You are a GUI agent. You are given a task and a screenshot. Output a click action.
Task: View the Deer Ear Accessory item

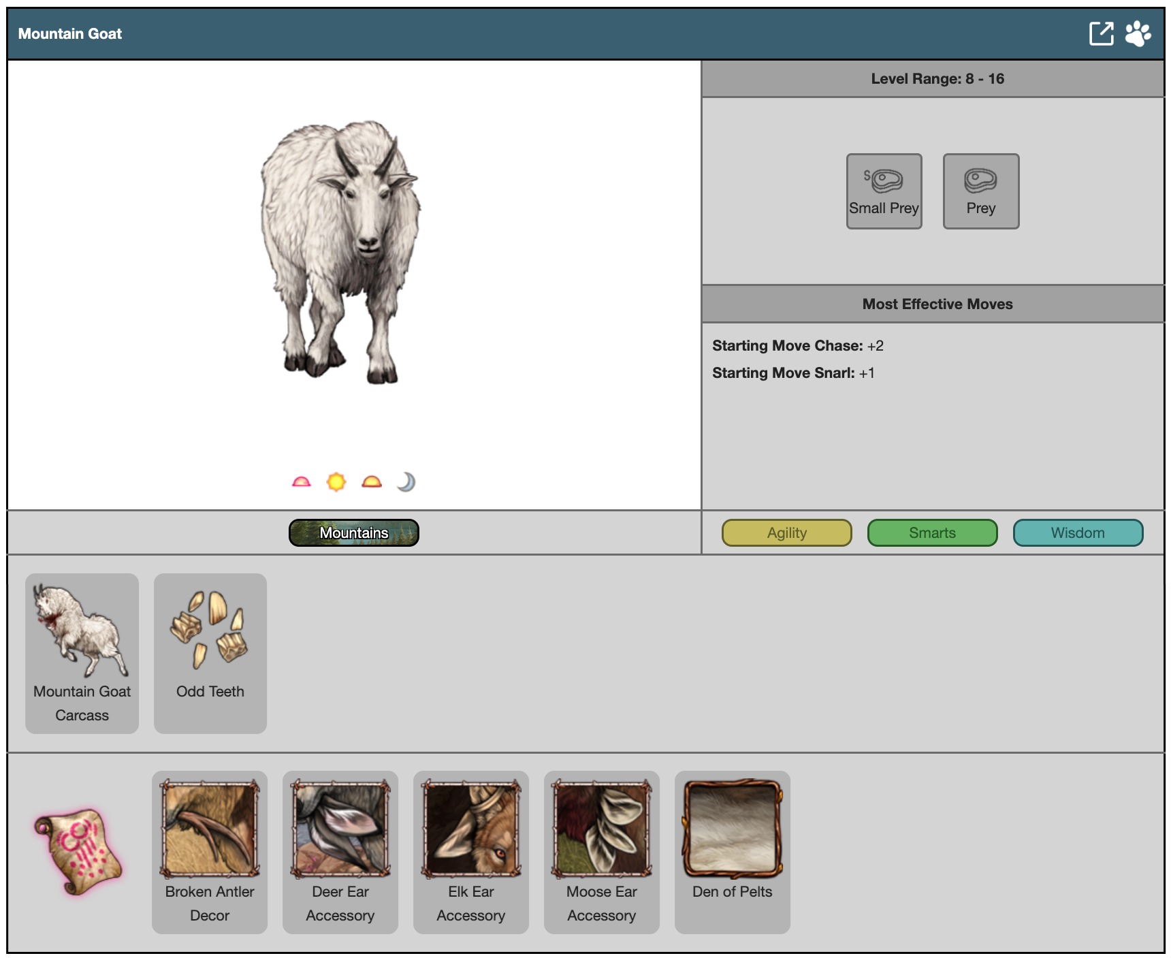340,851
